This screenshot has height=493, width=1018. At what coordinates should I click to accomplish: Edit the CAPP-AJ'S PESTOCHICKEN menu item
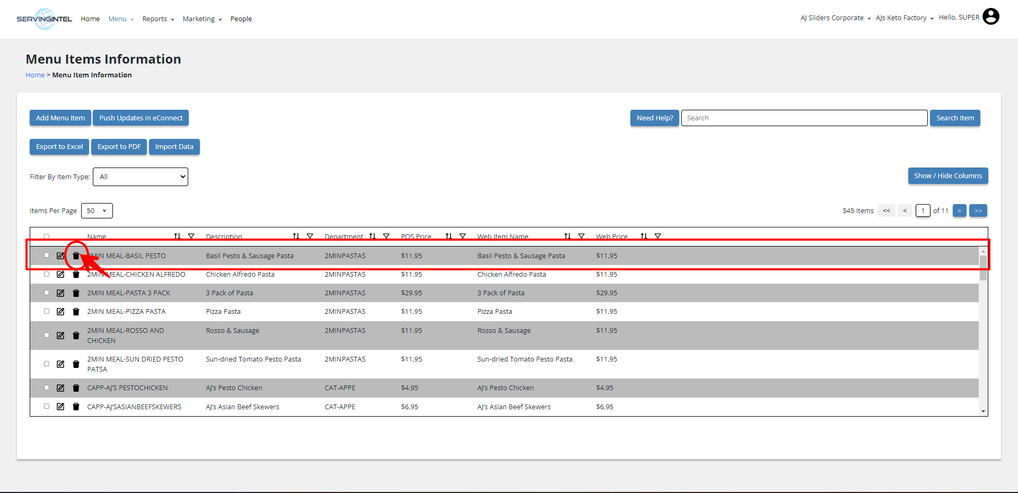(x=60, y=388)
